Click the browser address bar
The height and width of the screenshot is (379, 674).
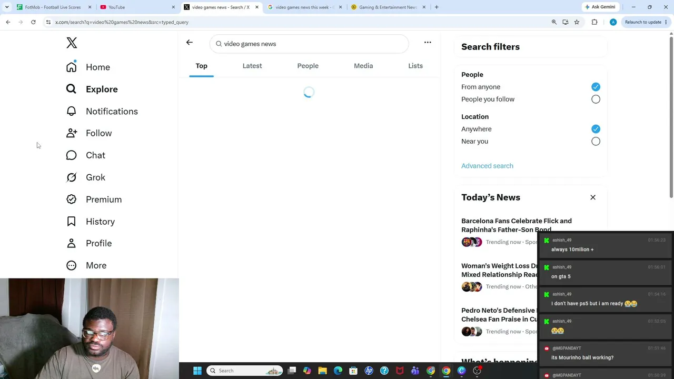click(295, 22)
